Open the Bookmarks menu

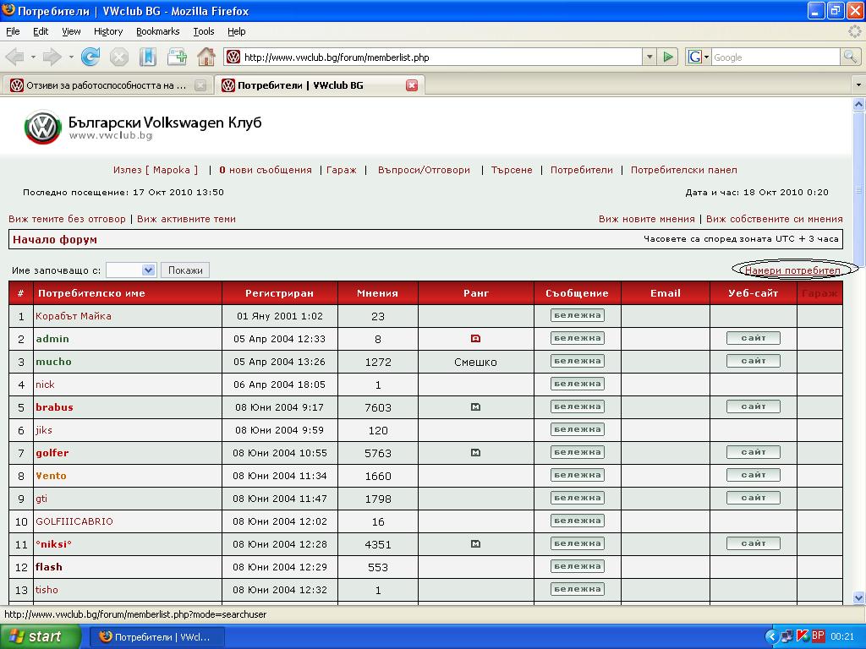[157, 31]
